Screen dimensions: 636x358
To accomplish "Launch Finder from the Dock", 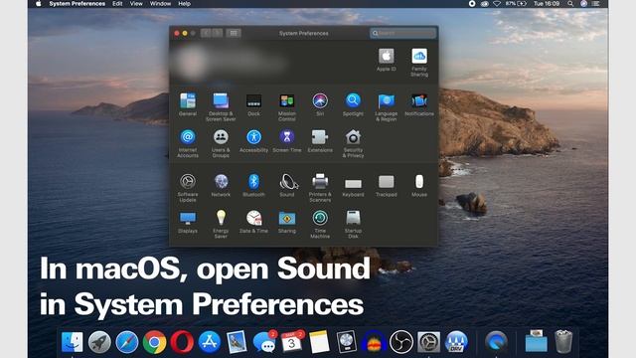I will tap(73, 342).
